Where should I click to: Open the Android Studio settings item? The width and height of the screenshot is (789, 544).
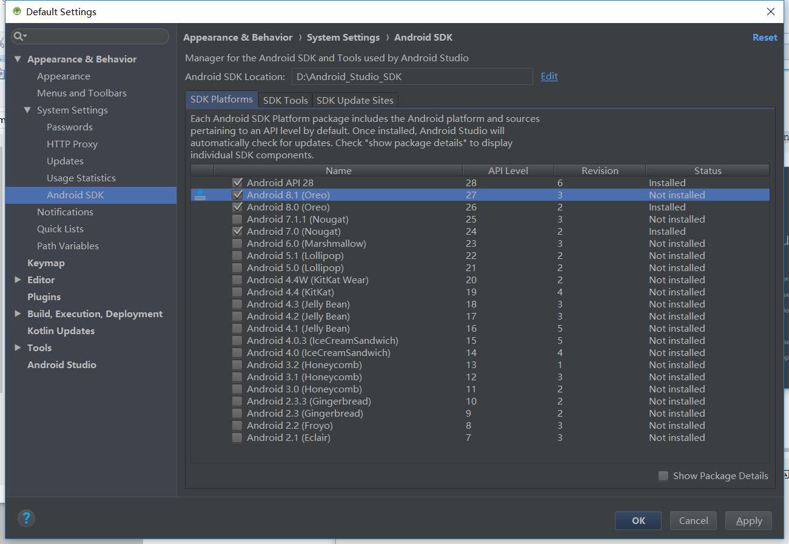pyautogui.click(x=62, y=364)
